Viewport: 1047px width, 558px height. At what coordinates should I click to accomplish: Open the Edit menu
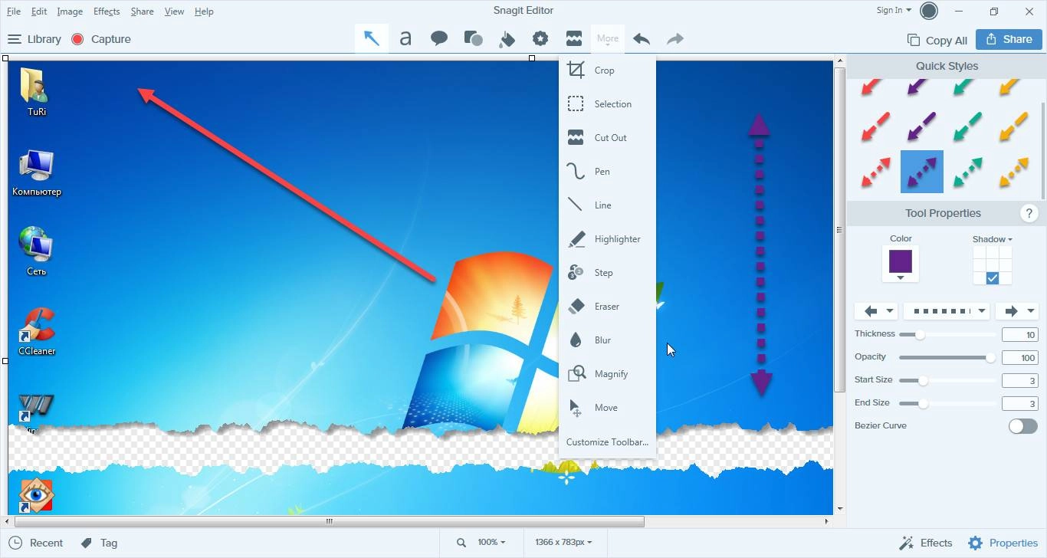39,11
